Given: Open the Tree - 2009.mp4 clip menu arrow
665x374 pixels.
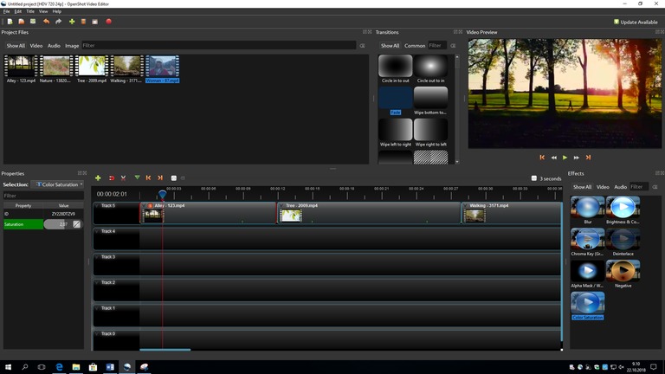Looking at the screenshot, I should coord(281,206).
